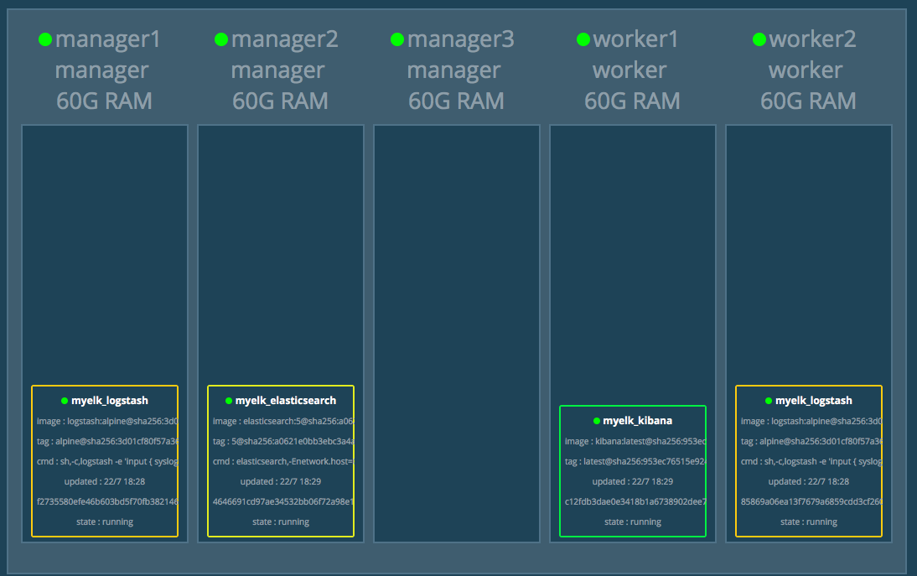Viewport: 917px width, 576px height.
Task: Click state : running in myelk_elasticsearch card
Action: tap(281, 522)
